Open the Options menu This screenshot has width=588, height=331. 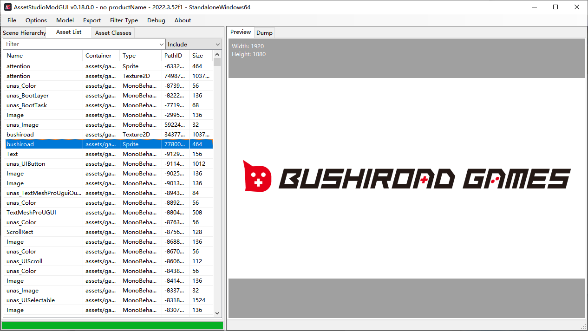[36, 20]
